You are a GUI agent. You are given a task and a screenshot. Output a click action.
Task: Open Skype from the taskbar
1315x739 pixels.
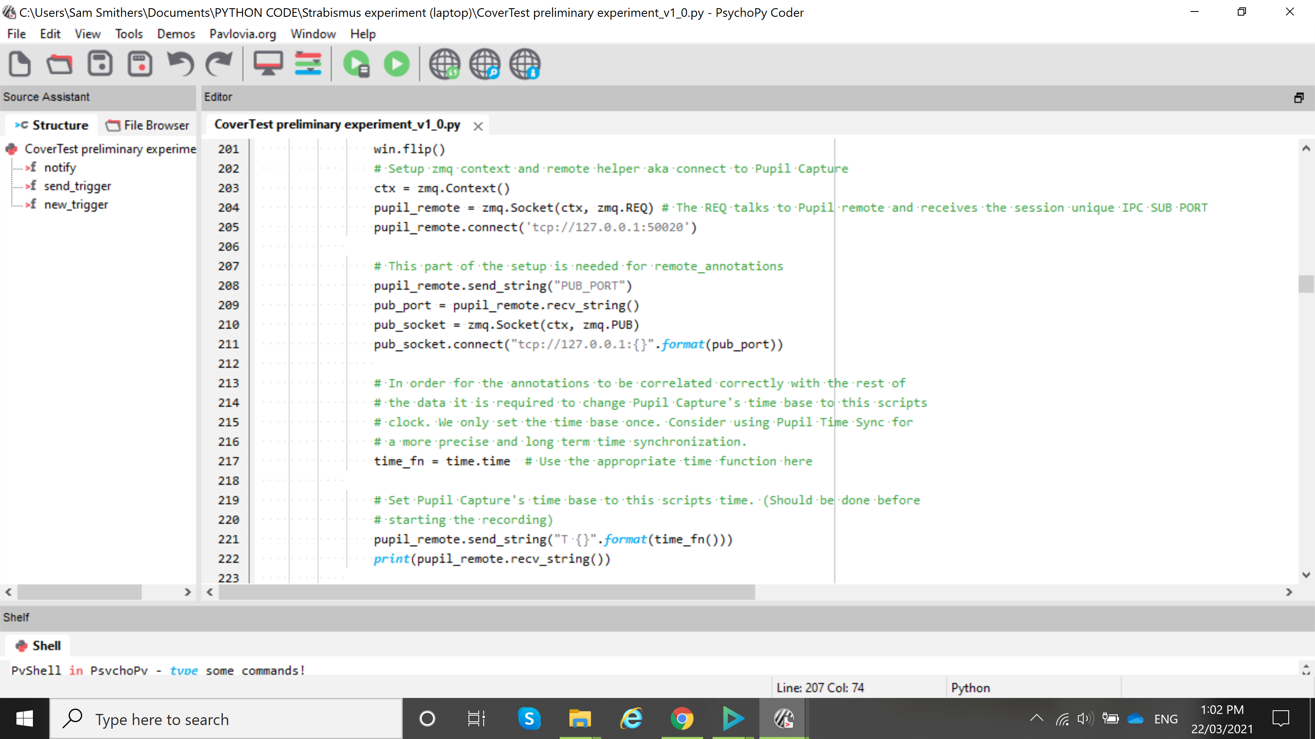529,719
